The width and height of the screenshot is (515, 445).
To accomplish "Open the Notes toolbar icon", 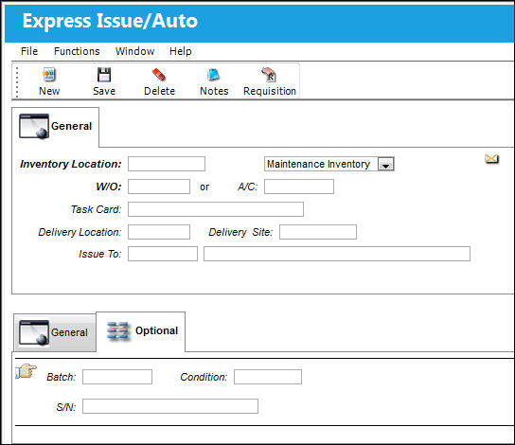I will pos(214,75).
